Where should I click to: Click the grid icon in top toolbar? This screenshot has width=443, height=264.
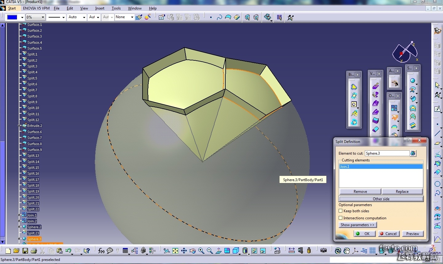[279, 17]
